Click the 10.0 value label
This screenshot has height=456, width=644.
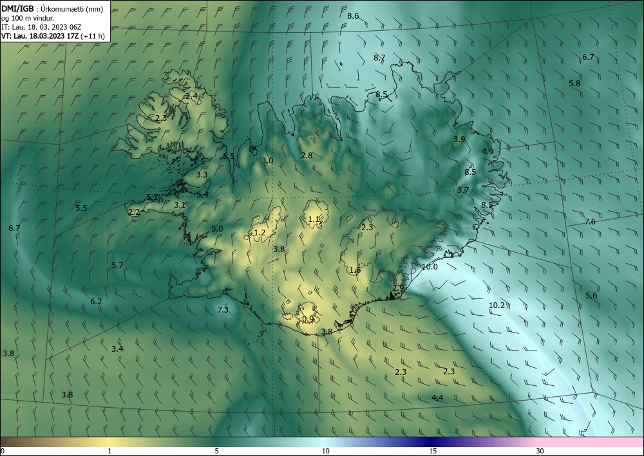(x=430, y=267)
